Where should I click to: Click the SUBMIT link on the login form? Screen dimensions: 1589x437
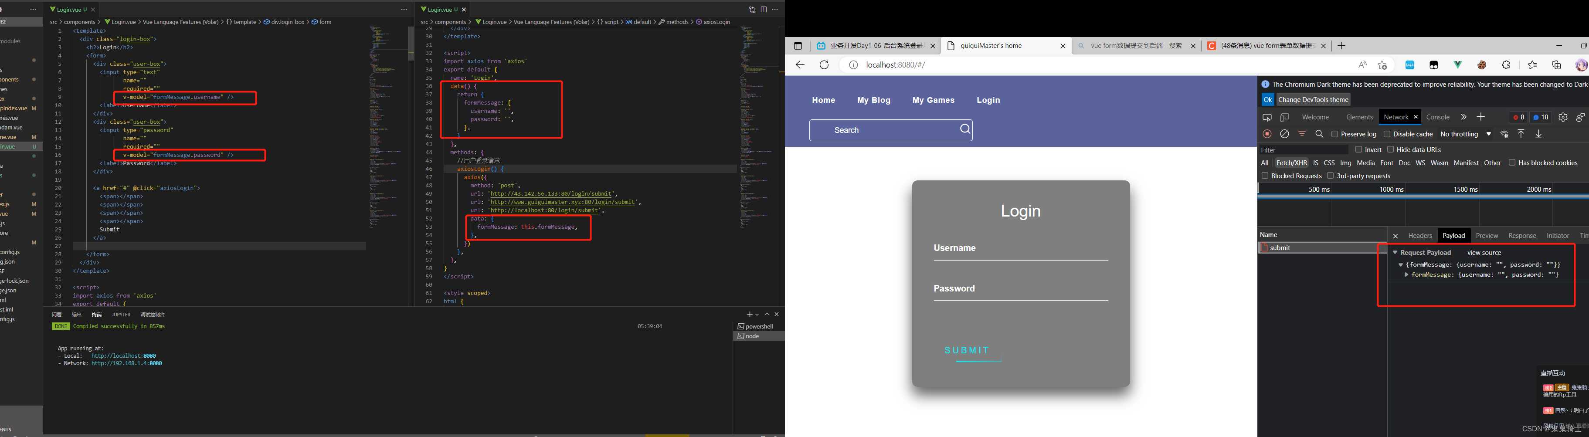(967, 350)
